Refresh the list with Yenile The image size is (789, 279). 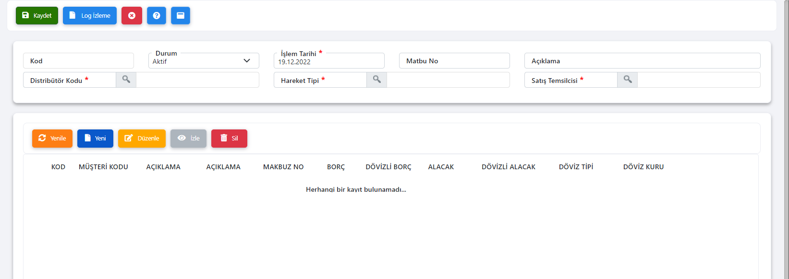pyautogui.click(x=52, y=139)
